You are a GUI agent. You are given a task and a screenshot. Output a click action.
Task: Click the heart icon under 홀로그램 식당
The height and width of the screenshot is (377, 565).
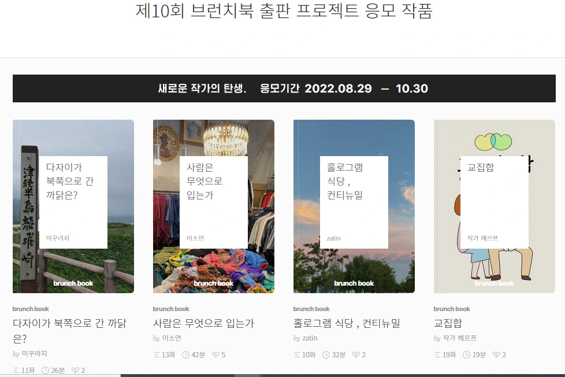[x=356, y=354]
